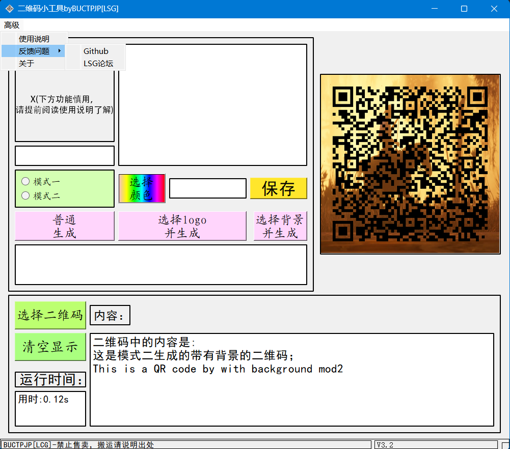510x449 pixels.
Task: Expand the 反馈问题 submenu arrow
Action: click(x=60, y=51)
